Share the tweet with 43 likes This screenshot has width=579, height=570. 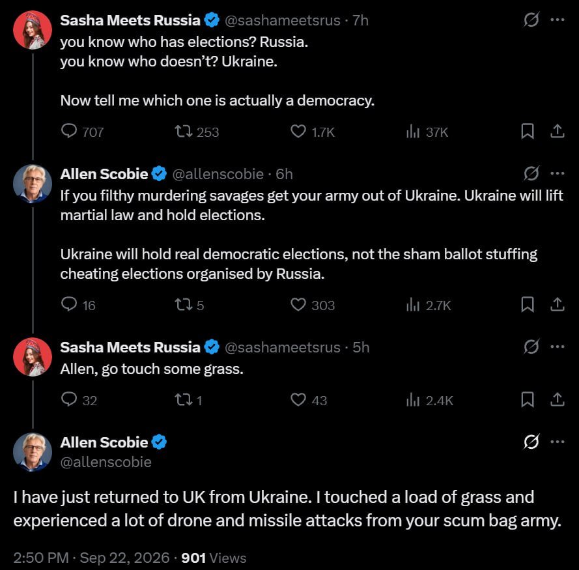point(558,400)
